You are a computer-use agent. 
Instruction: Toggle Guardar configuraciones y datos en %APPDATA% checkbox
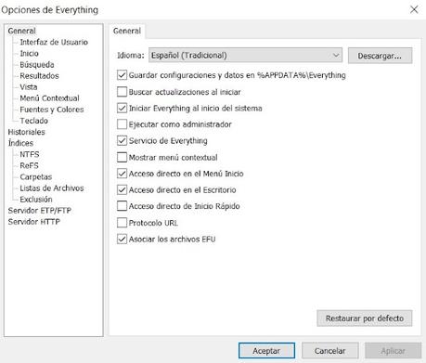[x=122, y=75]
